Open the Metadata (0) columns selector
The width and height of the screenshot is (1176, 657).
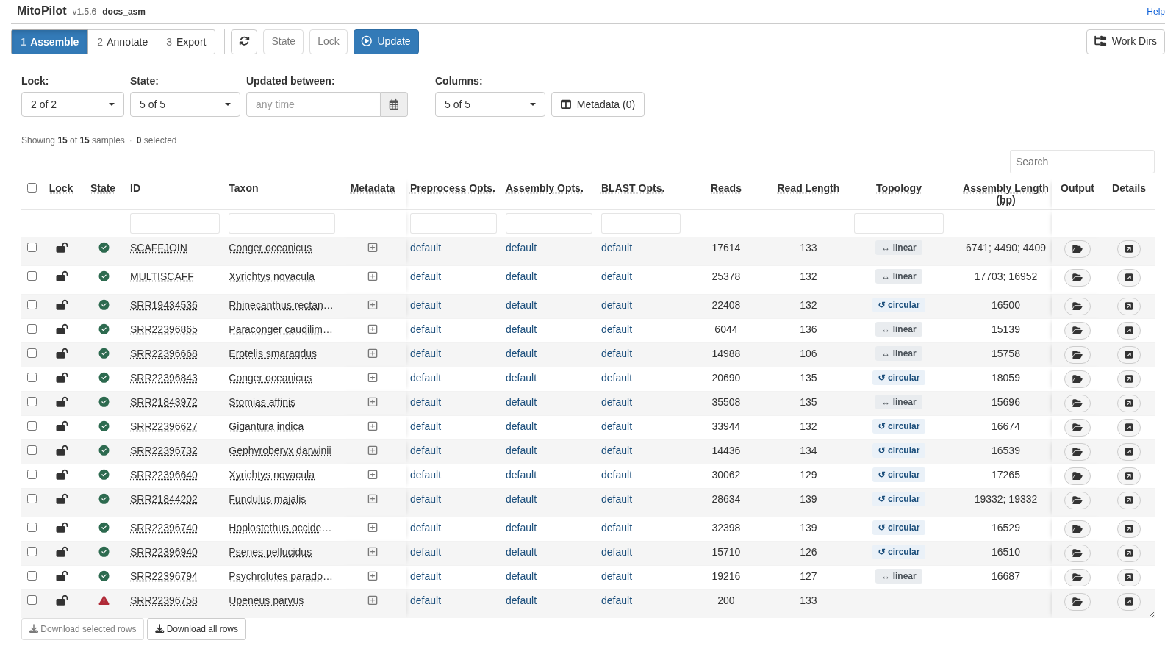tap(598, 104)
